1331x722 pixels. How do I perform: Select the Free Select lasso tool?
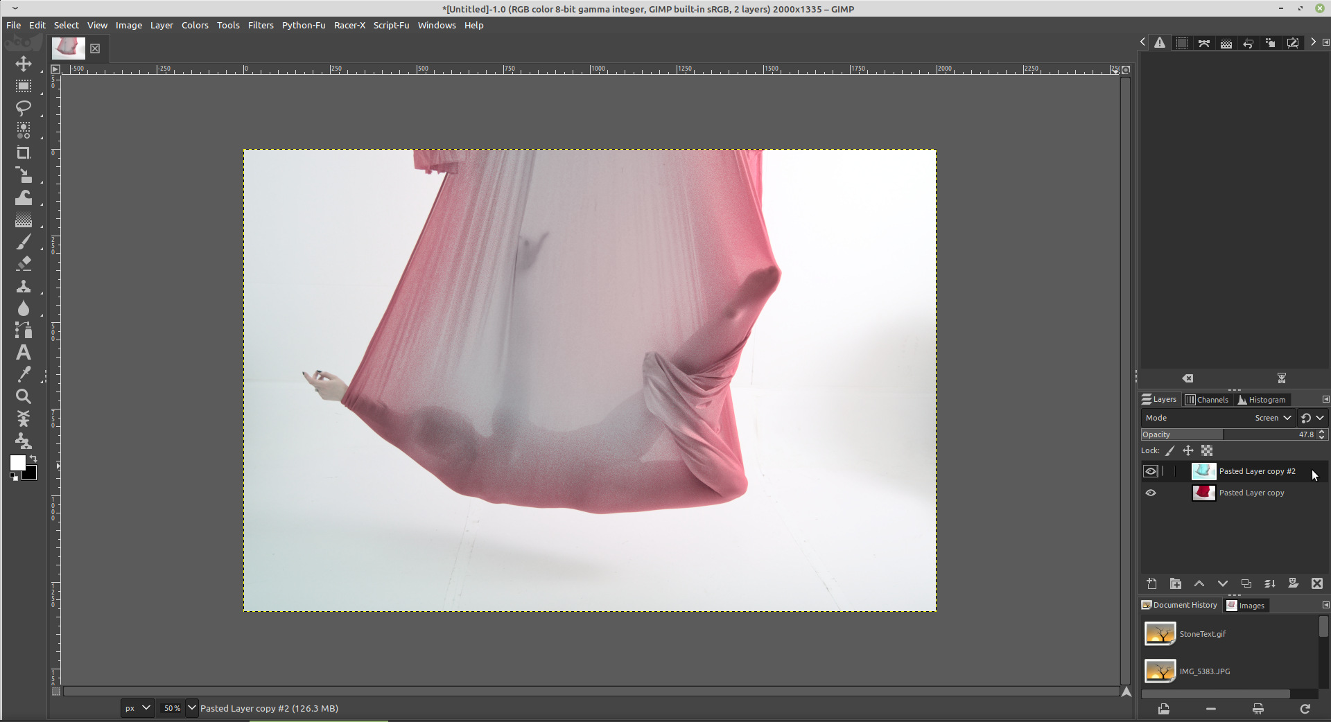click(x=24, y=108)
